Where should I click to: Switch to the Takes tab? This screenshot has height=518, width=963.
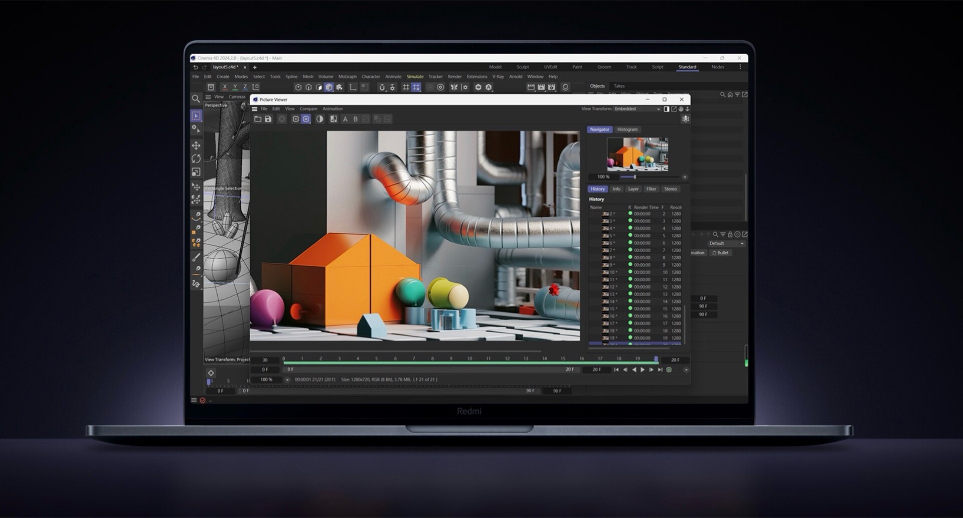pyautogui.click(x=619, y=86)
